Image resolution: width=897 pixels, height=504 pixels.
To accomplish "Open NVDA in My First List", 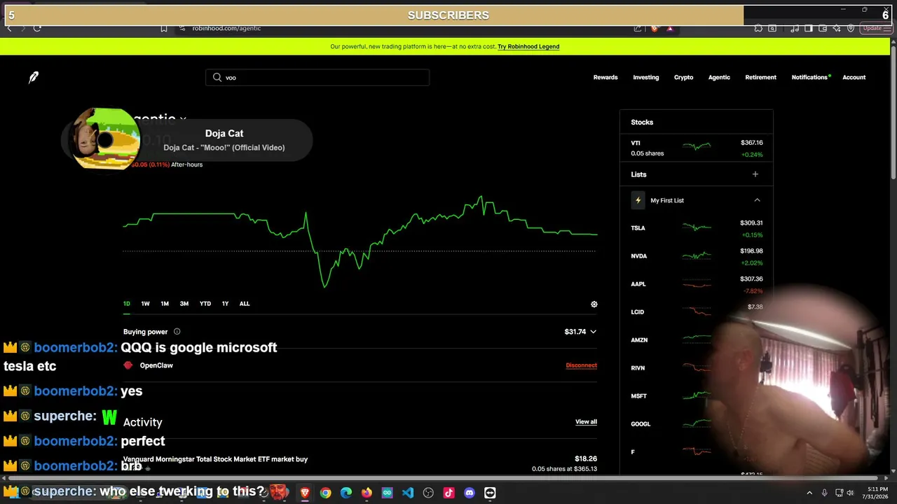I will [x=697, y=256].
